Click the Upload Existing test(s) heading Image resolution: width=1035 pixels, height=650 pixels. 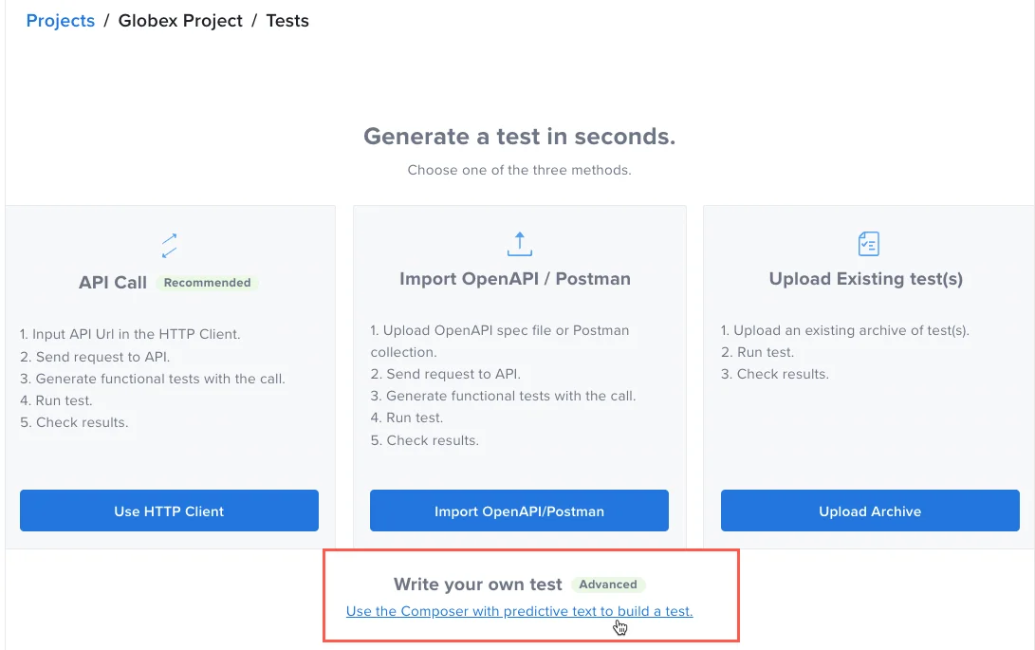tap(866, 279)
